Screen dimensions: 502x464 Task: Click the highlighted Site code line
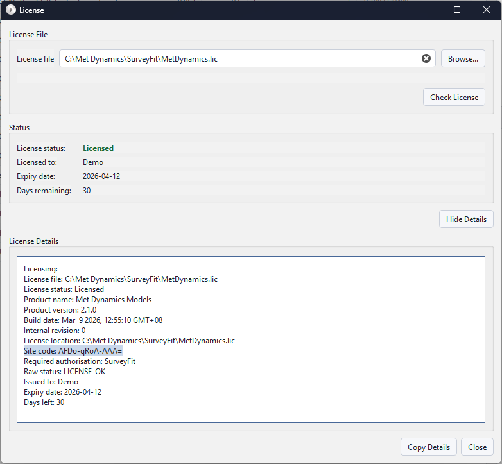point(73,351)
